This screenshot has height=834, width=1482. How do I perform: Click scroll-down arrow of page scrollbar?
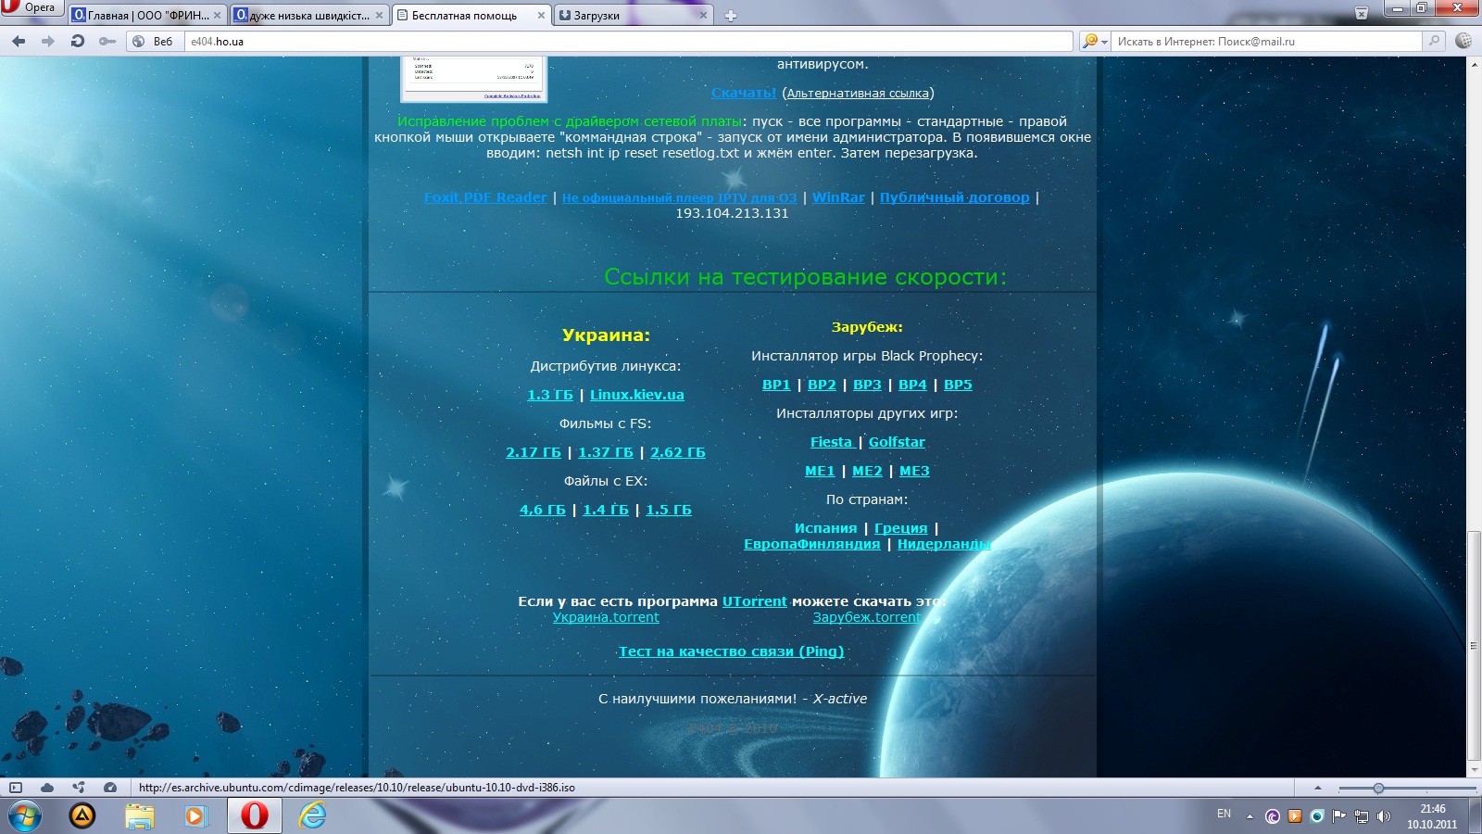[1474, 769]
